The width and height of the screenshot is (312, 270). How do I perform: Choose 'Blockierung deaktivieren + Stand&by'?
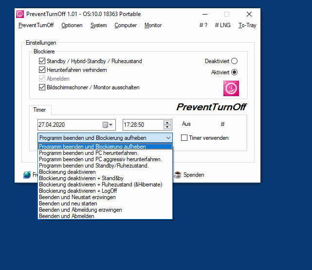click(x=105, y=178)
